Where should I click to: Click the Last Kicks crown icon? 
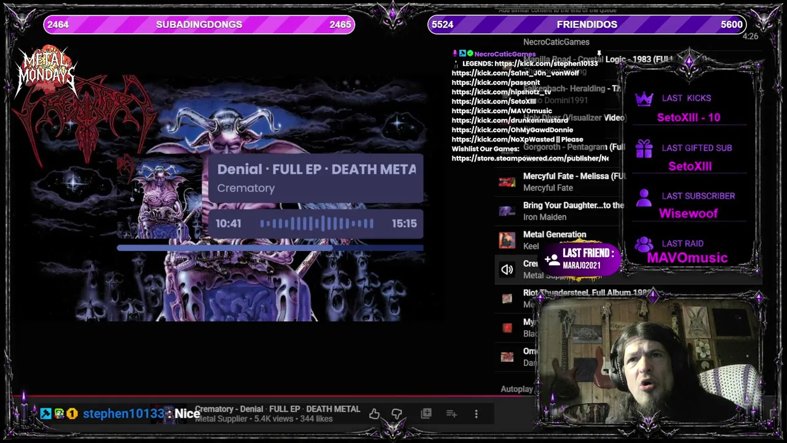click(x=644, y=98)
